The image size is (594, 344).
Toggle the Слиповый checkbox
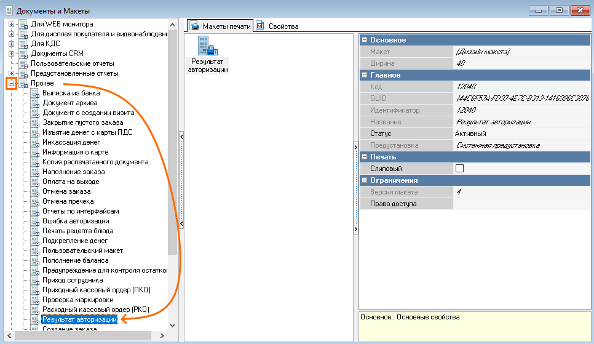pyautogui.click(x=459, y=169)
